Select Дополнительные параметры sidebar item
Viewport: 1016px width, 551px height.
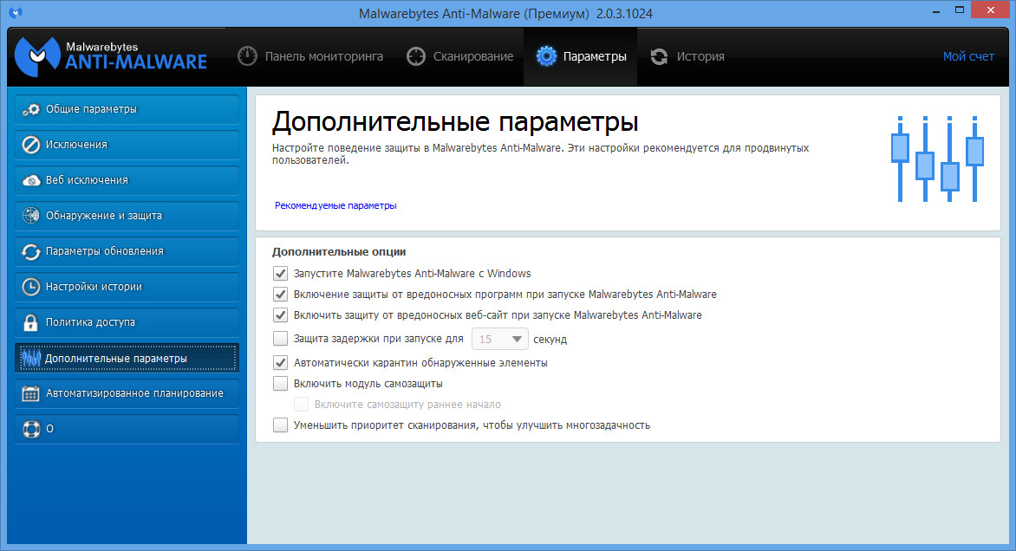click(x=127, y=358)
